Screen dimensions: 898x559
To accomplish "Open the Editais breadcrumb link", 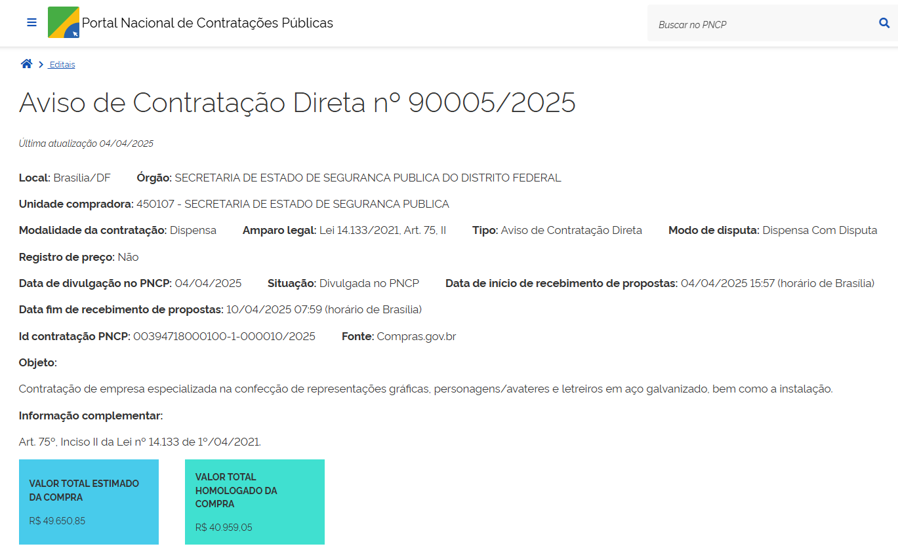I will (62, 65).
